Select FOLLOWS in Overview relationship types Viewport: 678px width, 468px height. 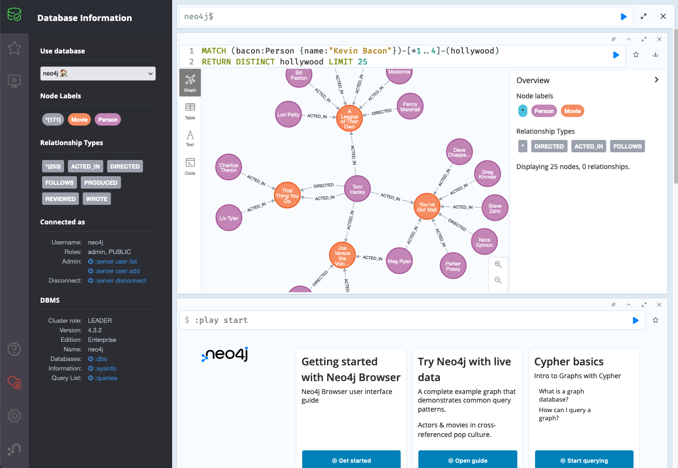click(x=627, y=147)
